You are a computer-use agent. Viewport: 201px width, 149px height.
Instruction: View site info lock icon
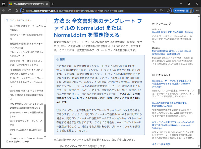(x=23, y=11)
